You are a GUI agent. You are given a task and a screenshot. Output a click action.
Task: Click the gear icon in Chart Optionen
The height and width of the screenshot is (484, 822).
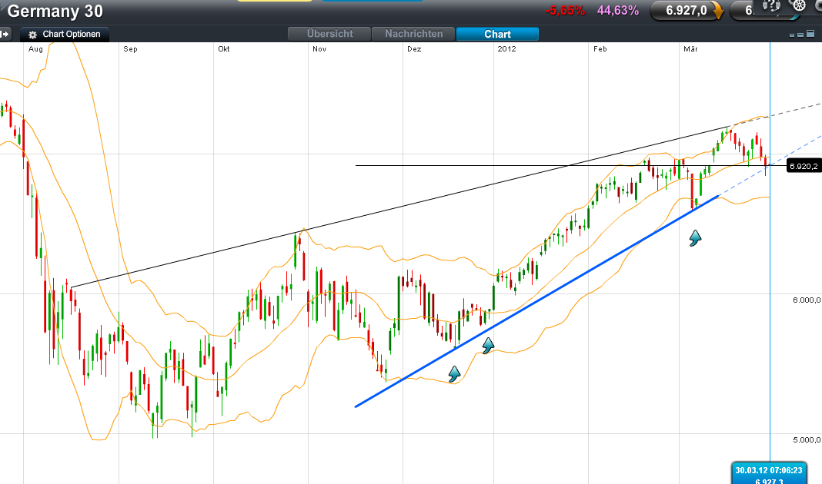(x=33, y=35)
